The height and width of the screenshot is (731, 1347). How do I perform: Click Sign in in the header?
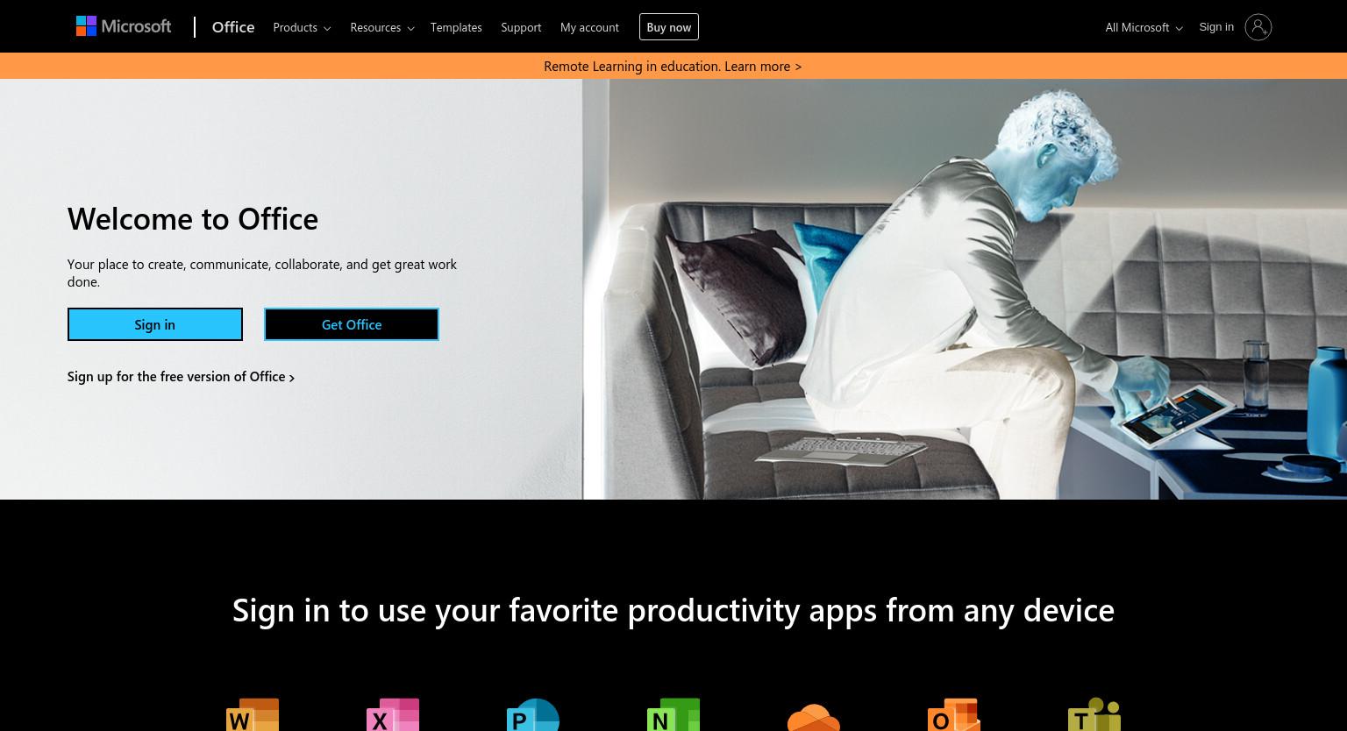(x=1216, y=27)
